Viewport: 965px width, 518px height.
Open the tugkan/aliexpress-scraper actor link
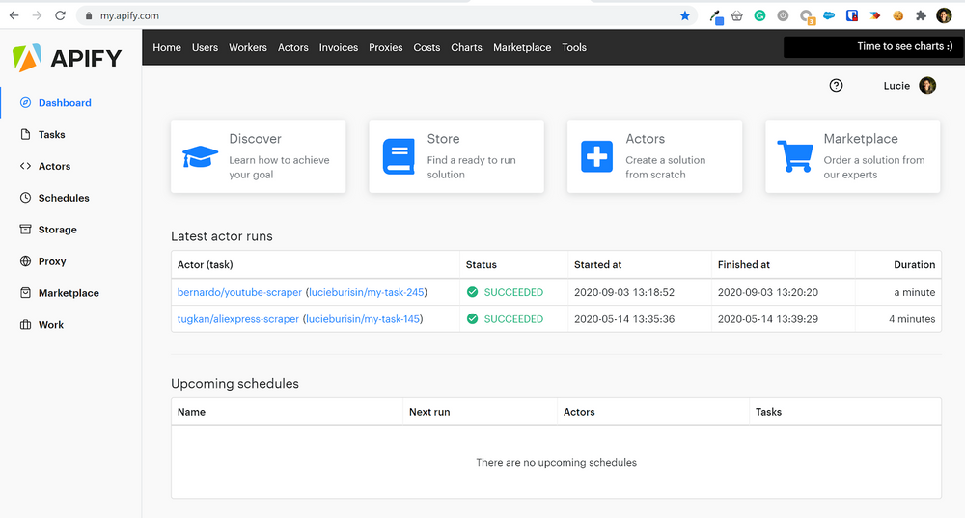click(x=238, y=319)
